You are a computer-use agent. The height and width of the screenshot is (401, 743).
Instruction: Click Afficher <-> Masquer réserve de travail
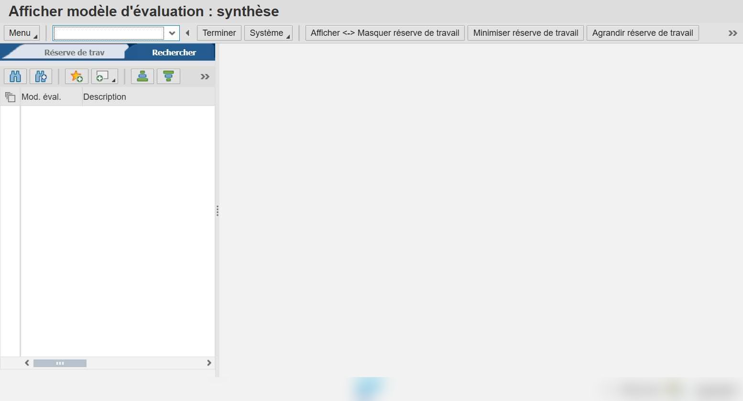coord(385,33)
